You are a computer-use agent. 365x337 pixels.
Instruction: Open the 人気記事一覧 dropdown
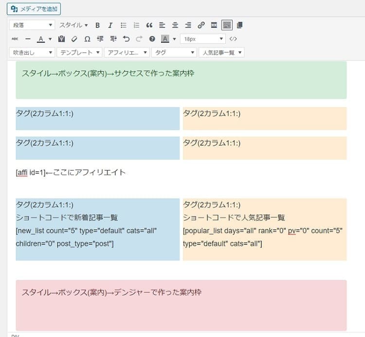pyautogui.click(x=221, y=53)
